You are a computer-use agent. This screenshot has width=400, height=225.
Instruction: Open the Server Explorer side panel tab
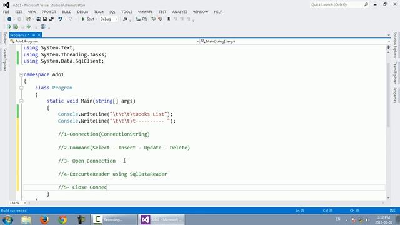(x=4, y=59)
